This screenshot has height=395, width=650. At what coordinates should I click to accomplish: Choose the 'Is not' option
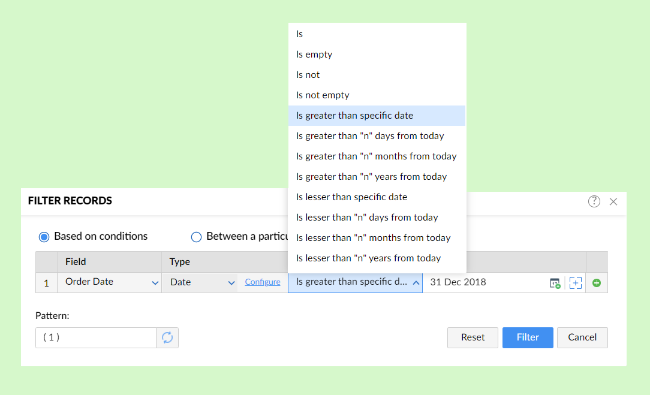(x=377, y=74)
